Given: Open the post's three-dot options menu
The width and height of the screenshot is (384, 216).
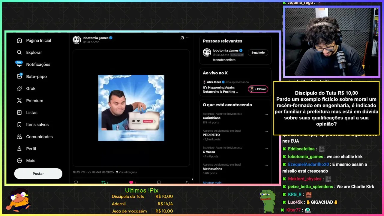Looking at the screenshot, I should 188,38.
